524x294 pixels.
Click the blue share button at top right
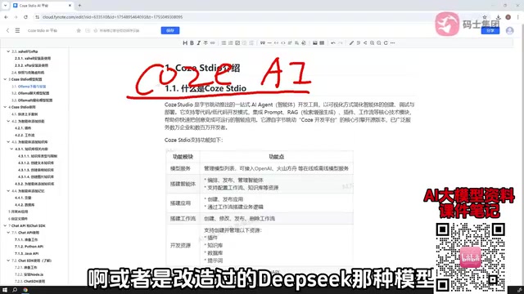490,30
